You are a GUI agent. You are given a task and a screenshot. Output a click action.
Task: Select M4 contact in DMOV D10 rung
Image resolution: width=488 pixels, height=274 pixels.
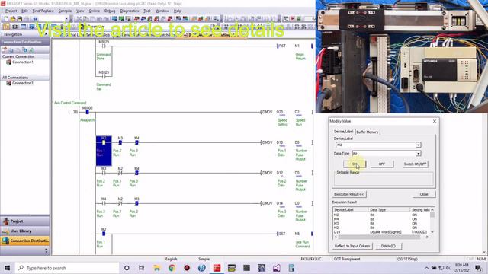136,142
